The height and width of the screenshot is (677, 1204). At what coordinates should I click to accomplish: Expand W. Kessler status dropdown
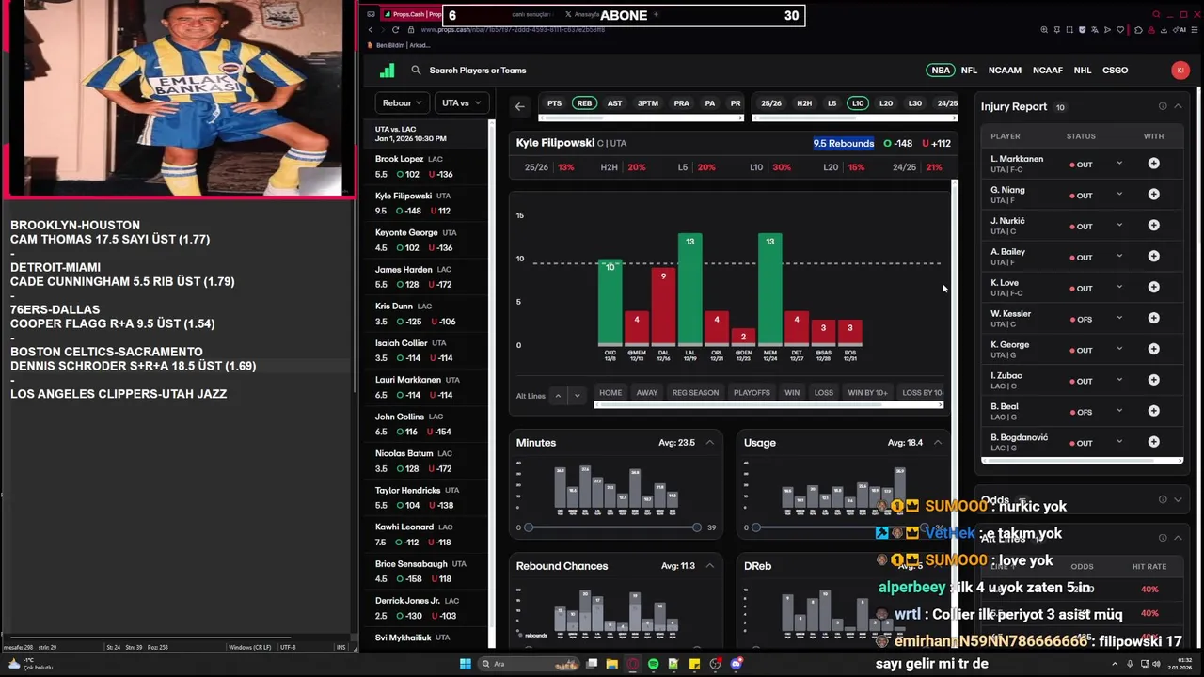[1119, 319]
